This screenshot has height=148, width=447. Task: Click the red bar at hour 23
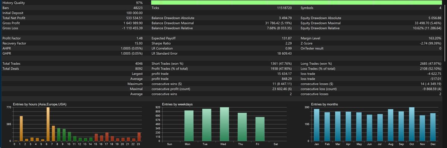tap(139, 137)
